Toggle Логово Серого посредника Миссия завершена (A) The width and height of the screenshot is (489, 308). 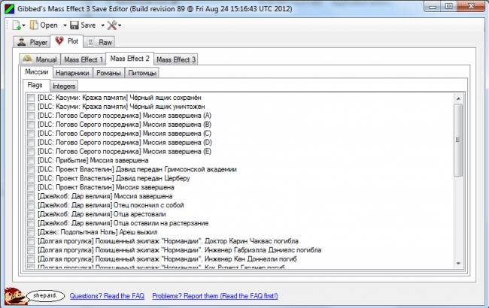pyautogui.click(x=31, y=116)
